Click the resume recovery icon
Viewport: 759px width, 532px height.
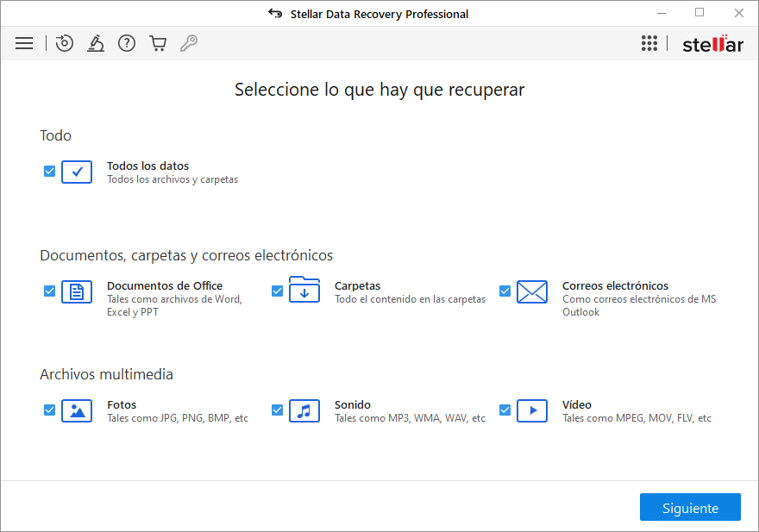click(x=65, y=43)
